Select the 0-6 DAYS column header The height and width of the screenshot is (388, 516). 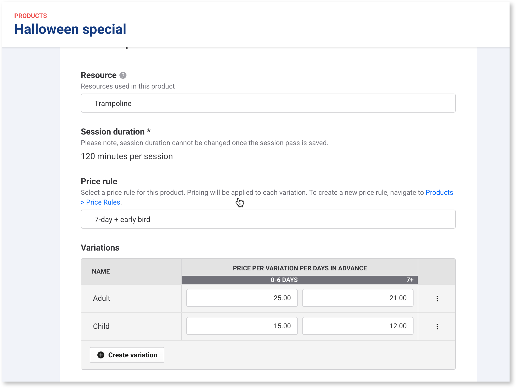pyautogui.click(x=284, y=280)
